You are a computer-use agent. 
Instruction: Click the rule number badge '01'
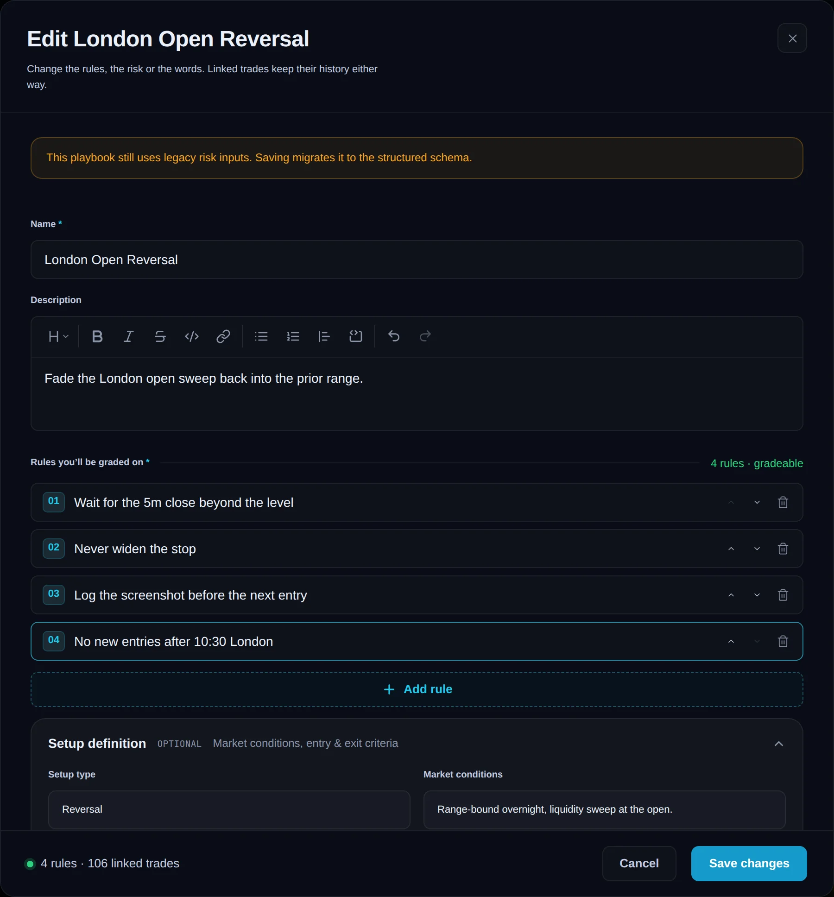54,502
